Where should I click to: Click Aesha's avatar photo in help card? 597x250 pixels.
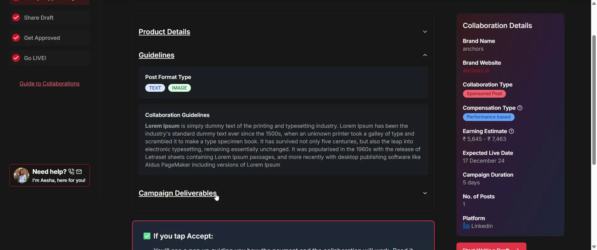[x=21, y=175]
